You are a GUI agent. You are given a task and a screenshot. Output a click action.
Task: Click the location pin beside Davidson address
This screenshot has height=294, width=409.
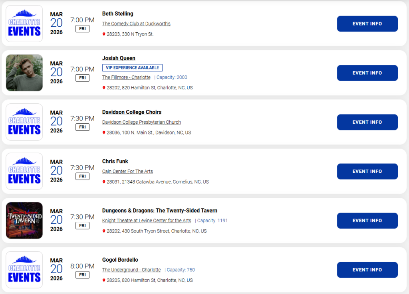coord(104,133)
